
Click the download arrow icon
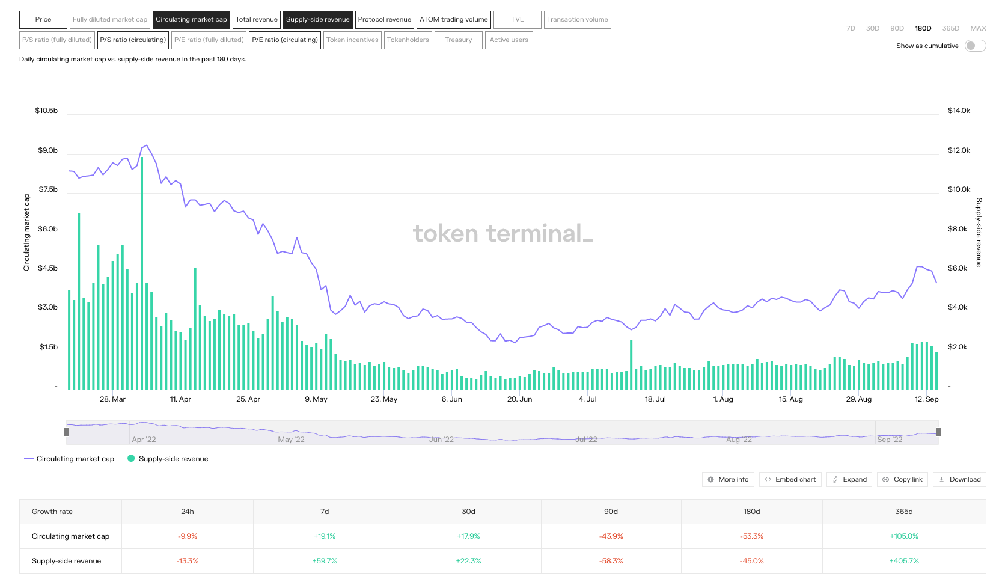941,480
